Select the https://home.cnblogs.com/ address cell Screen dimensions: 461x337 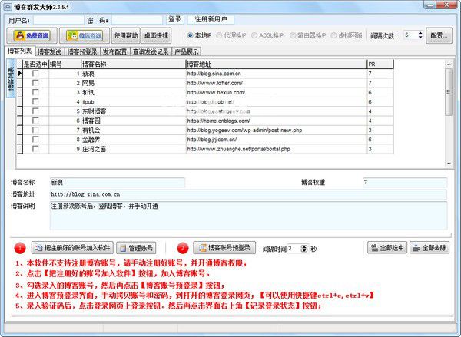tap(277, 121)
